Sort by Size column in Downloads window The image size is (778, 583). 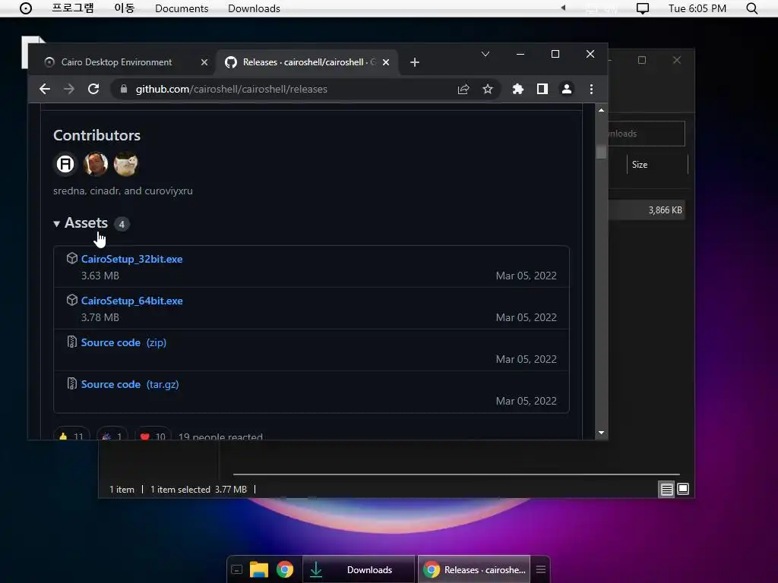[657, 165]
